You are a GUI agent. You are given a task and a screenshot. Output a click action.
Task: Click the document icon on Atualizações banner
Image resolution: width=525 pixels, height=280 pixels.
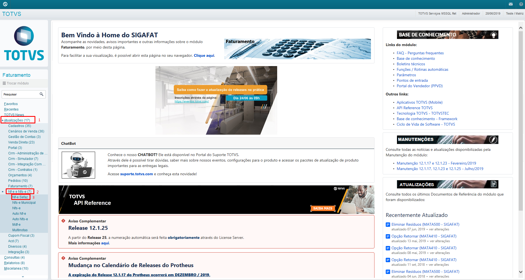tap(494, 184)
